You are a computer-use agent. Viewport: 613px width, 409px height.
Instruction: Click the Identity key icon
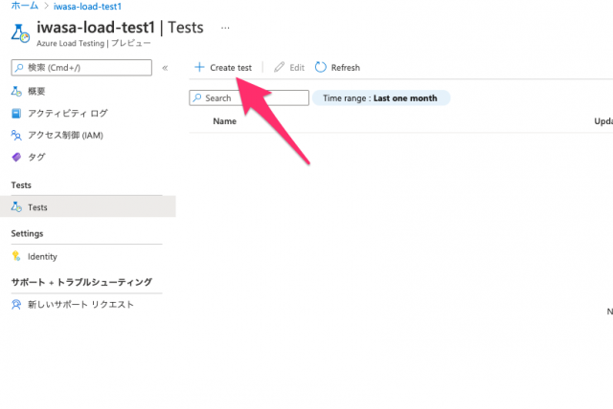[16, 256]
